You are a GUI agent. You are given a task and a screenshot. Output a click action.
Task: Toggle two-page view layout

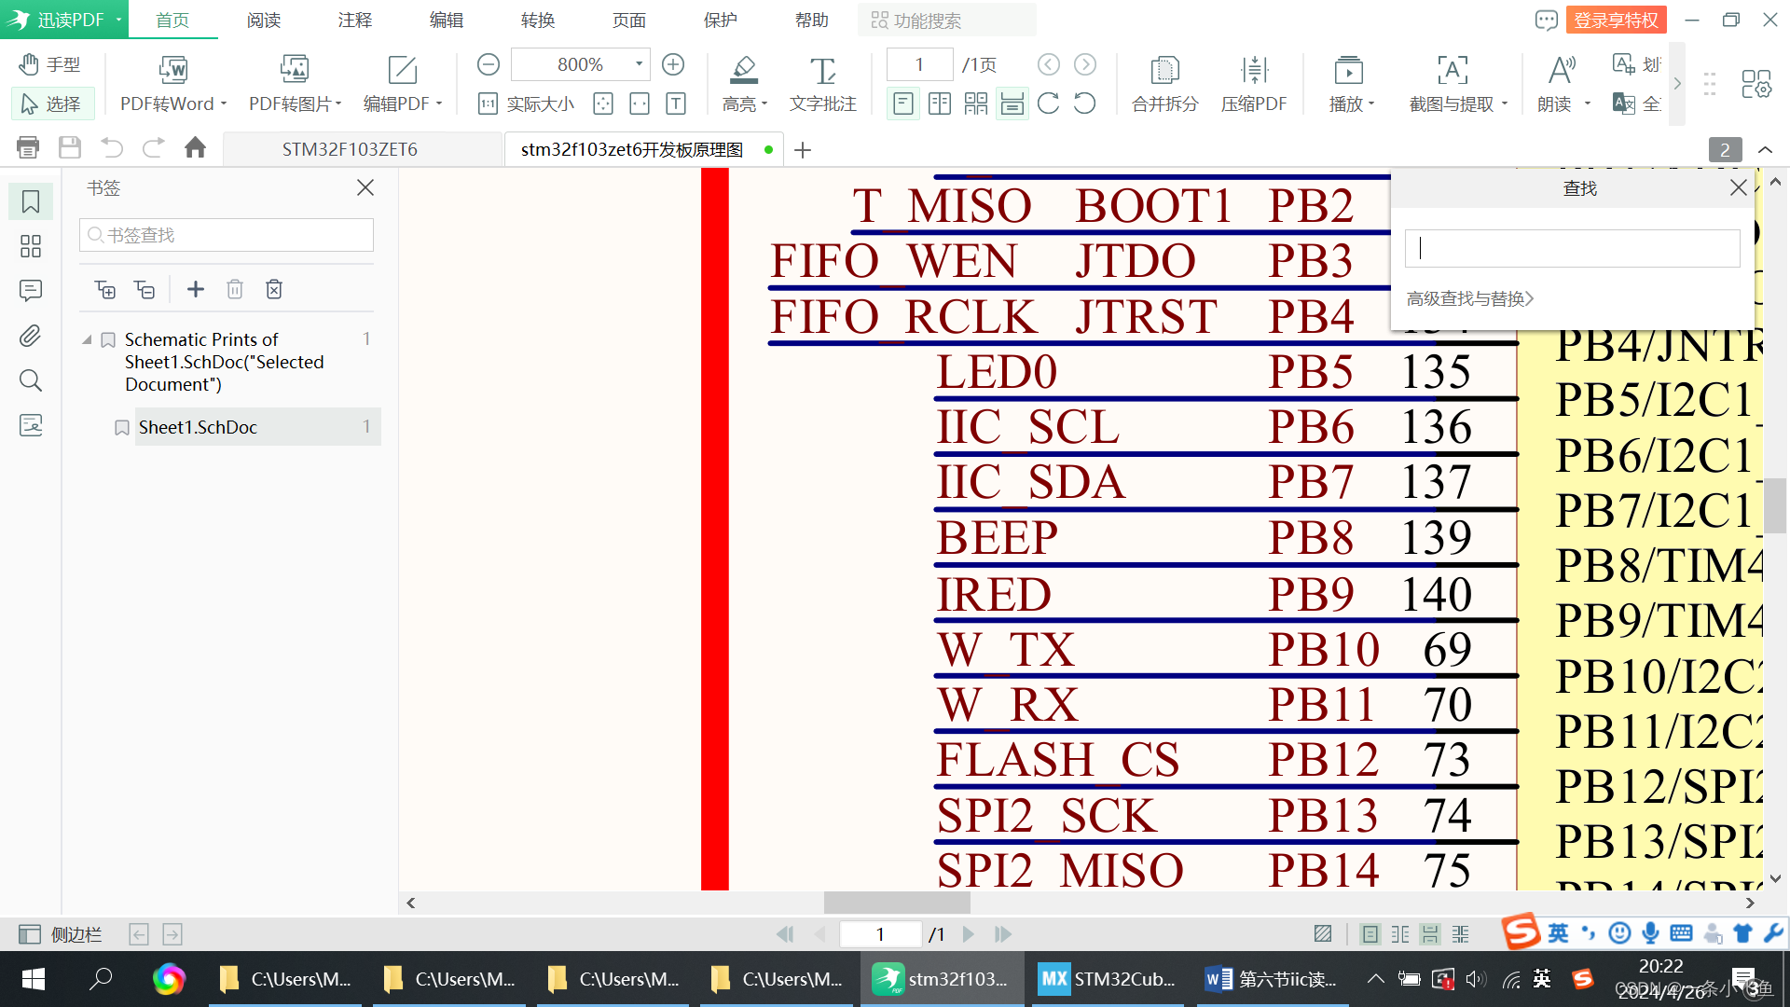coord(940,103)
